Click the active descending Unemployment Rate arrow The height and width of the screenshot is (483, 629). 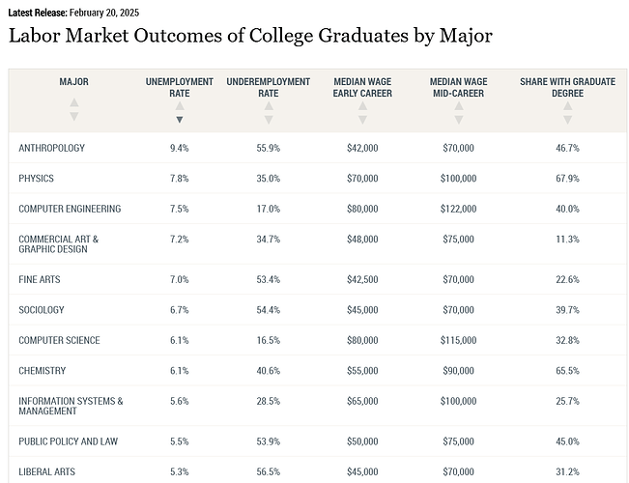point(180,120)
